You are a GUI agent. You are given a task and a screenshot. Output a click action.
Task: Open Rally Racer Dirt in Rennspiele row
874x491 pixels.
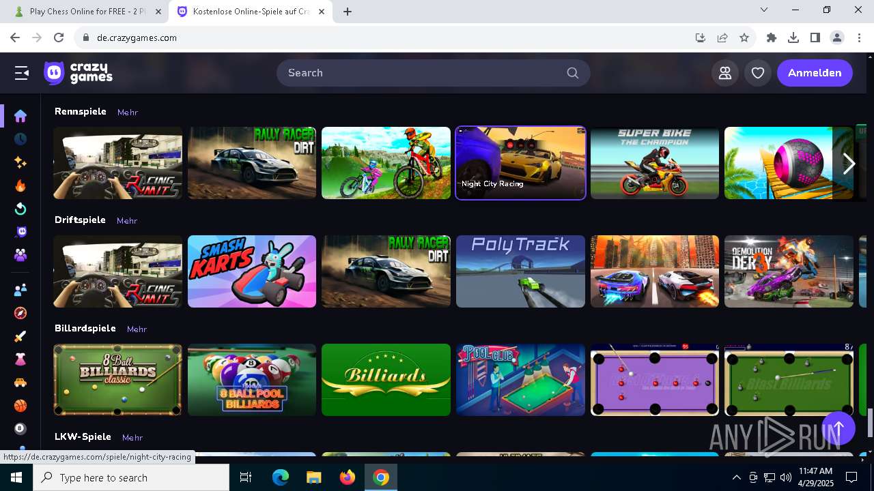pos(252,163)
